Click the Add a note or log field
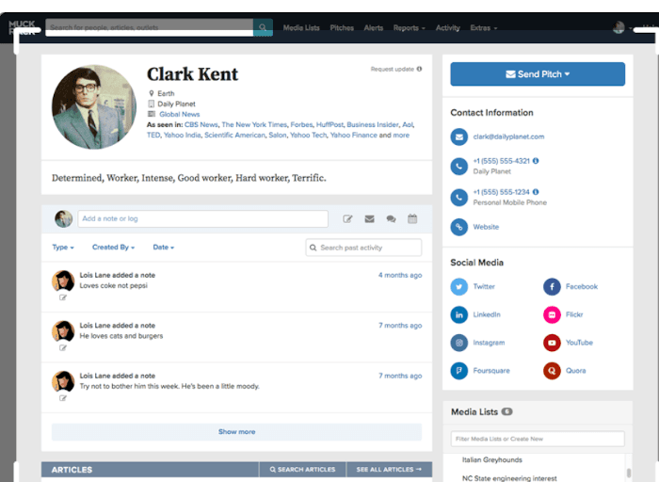The height and width of the screenshot is (482, 659). [202, 219]
